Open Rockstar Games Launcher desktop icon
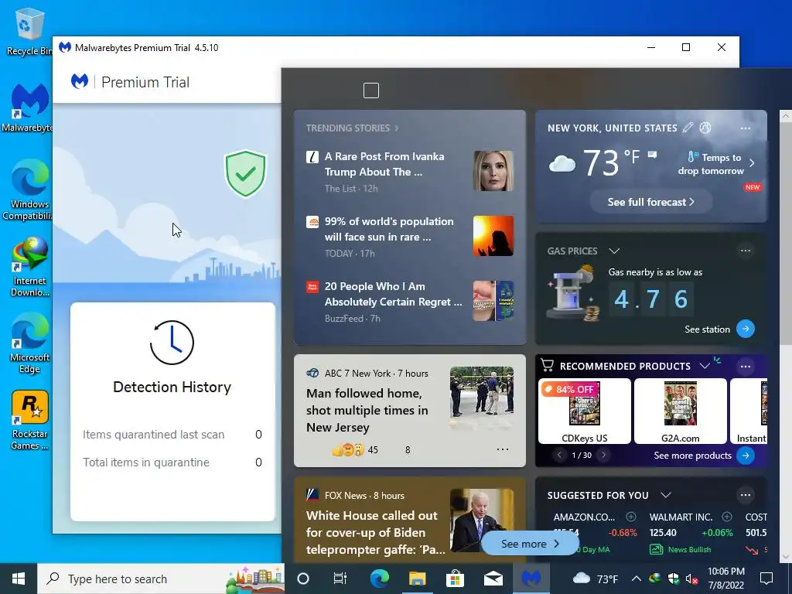 pos(29,420)
